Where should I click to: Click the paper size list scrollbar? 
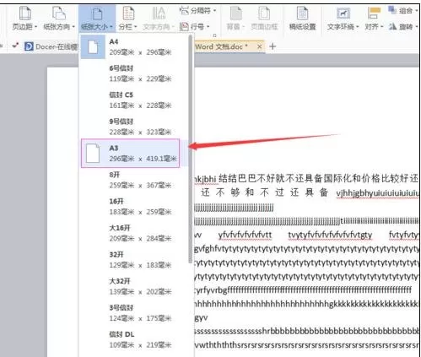pos(191,149)
